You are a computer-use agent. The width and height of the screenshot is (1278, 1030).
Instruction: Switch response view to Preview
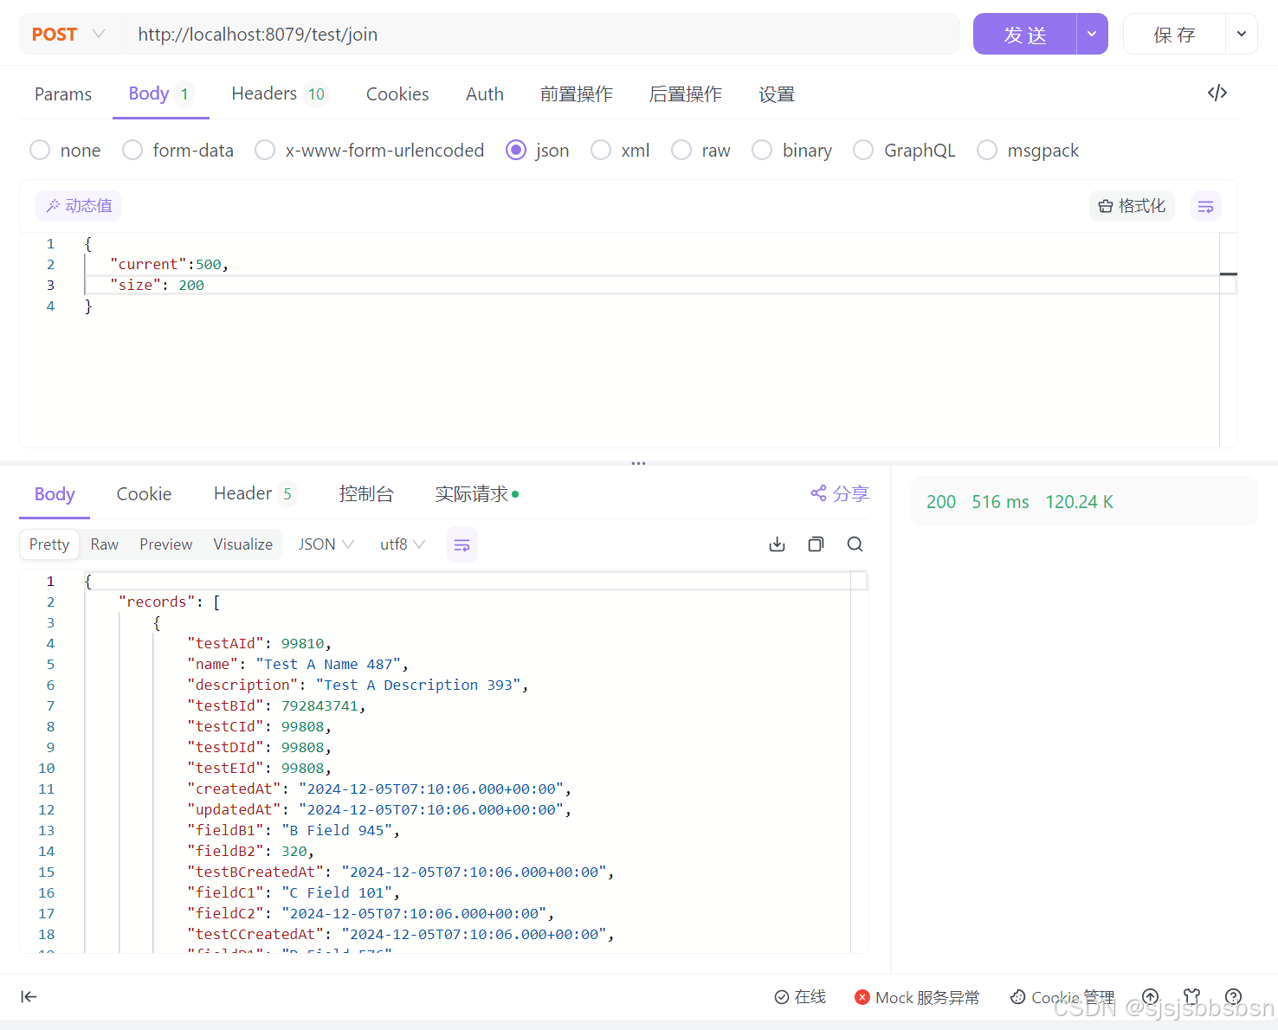point(166,544)
